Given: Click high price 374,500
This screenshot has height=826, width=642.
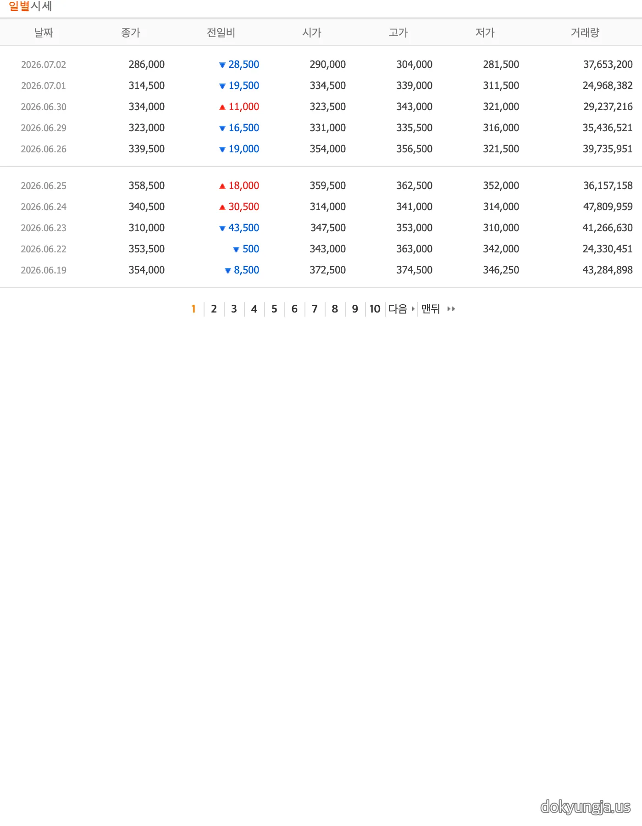Looking at the screenshot, I should (415, 270).
